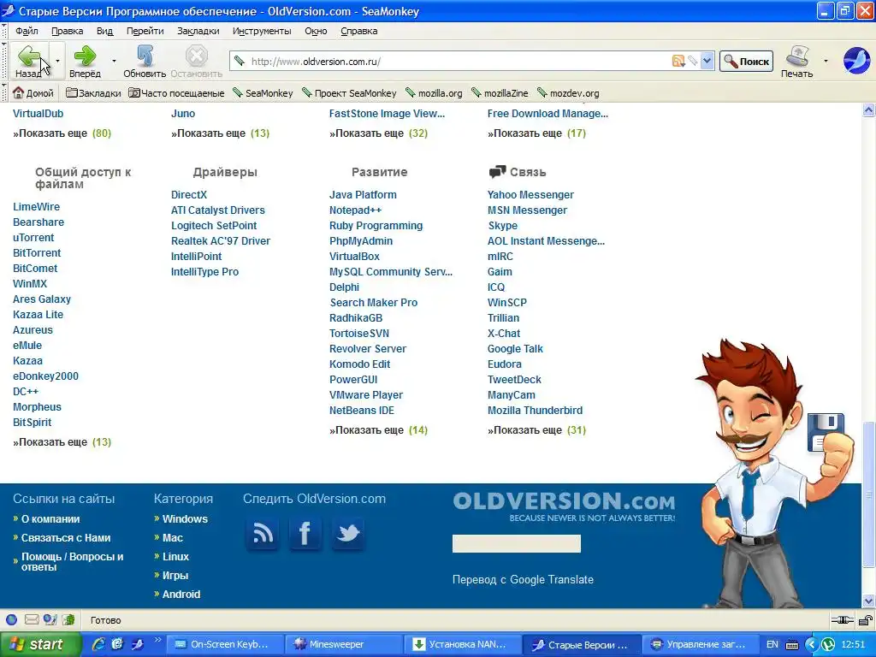876x657 pixels.
Task: Open the Facebook icon in footer
Action: pos(305,534)
